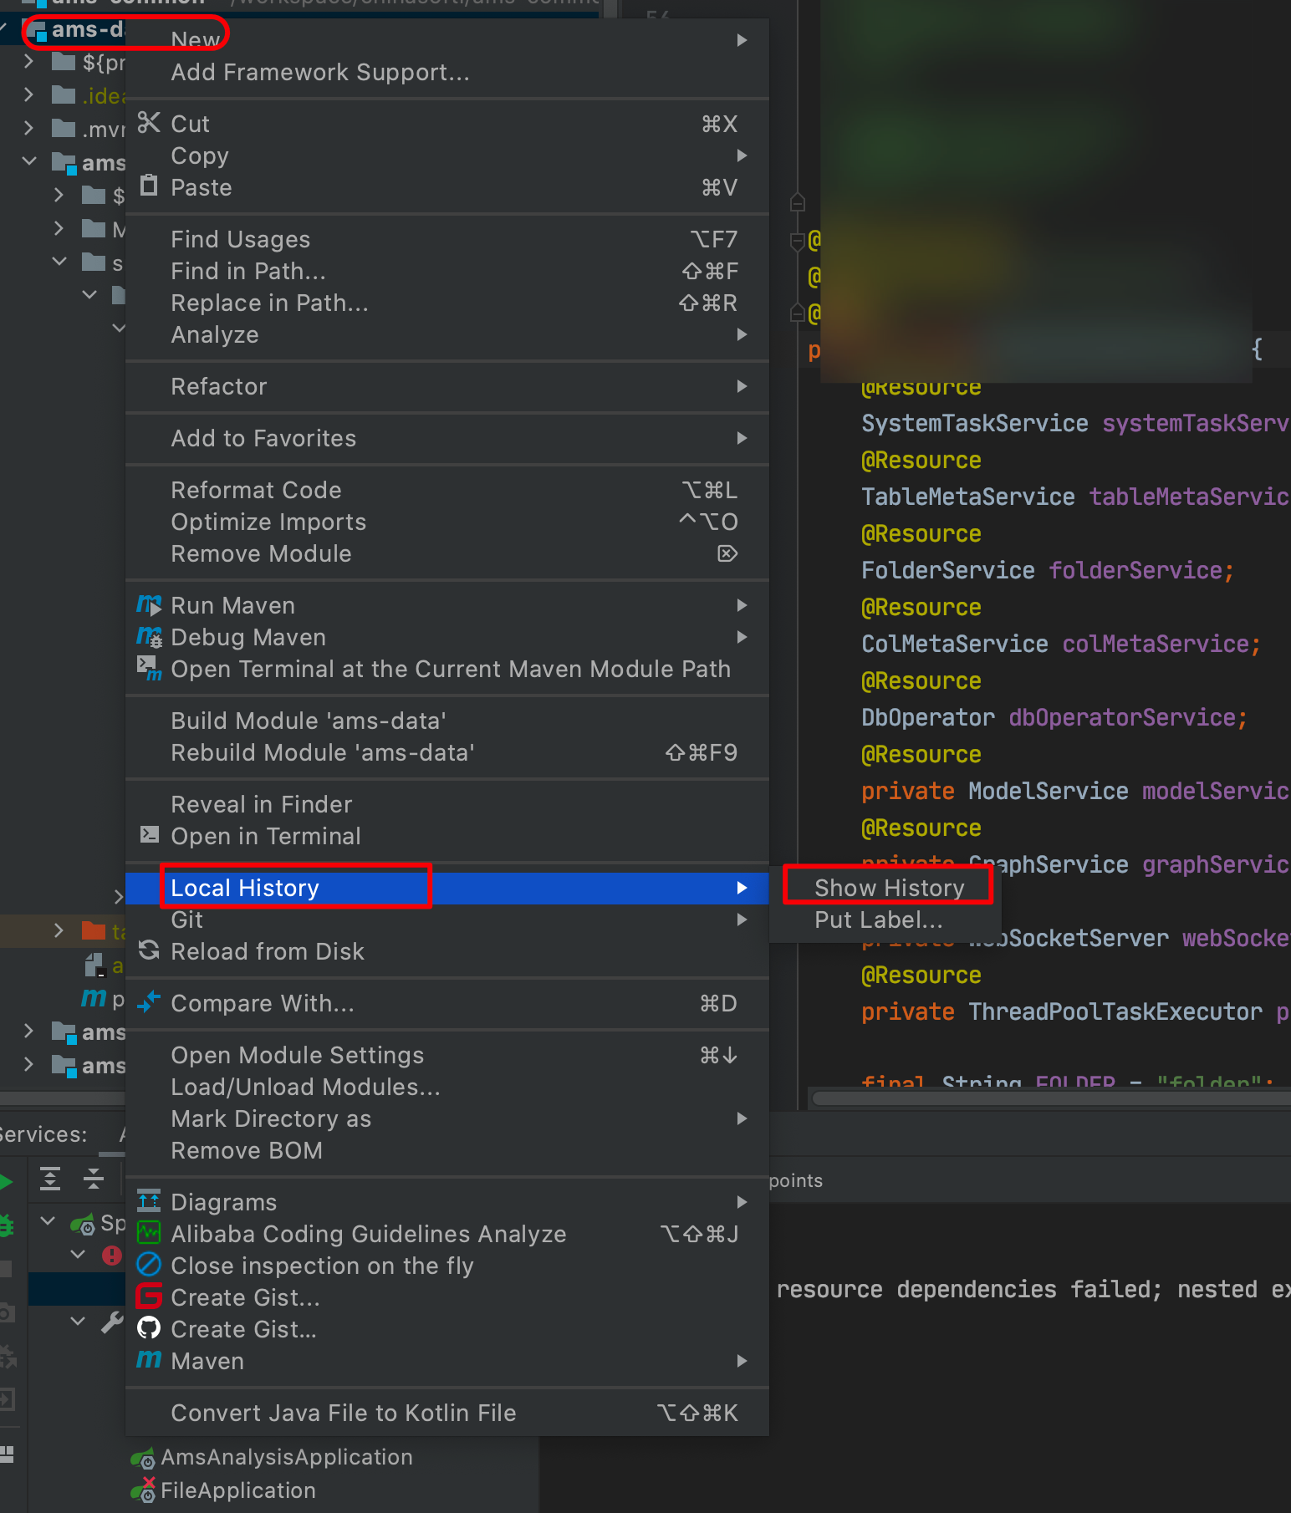Select Build Module 'ams-data'
Viewport: 1291px width, 1513px height.
(x=447, y=721)
